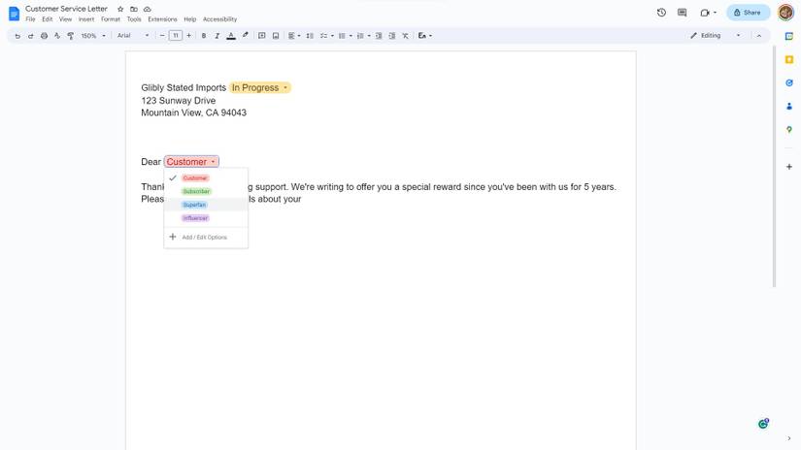Image resolution: width=801 pixels, height=450 pixels.
Task: Open version history clock icon
Action: [x=661, y=13]
